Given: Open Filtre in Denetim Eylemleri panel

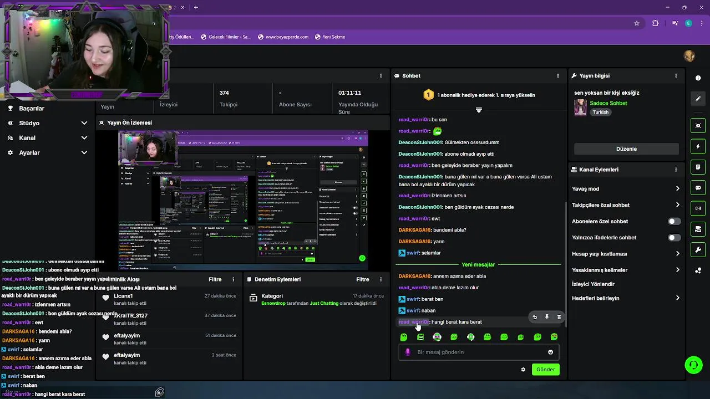Looking at the screenshot, I should [363, 279].
